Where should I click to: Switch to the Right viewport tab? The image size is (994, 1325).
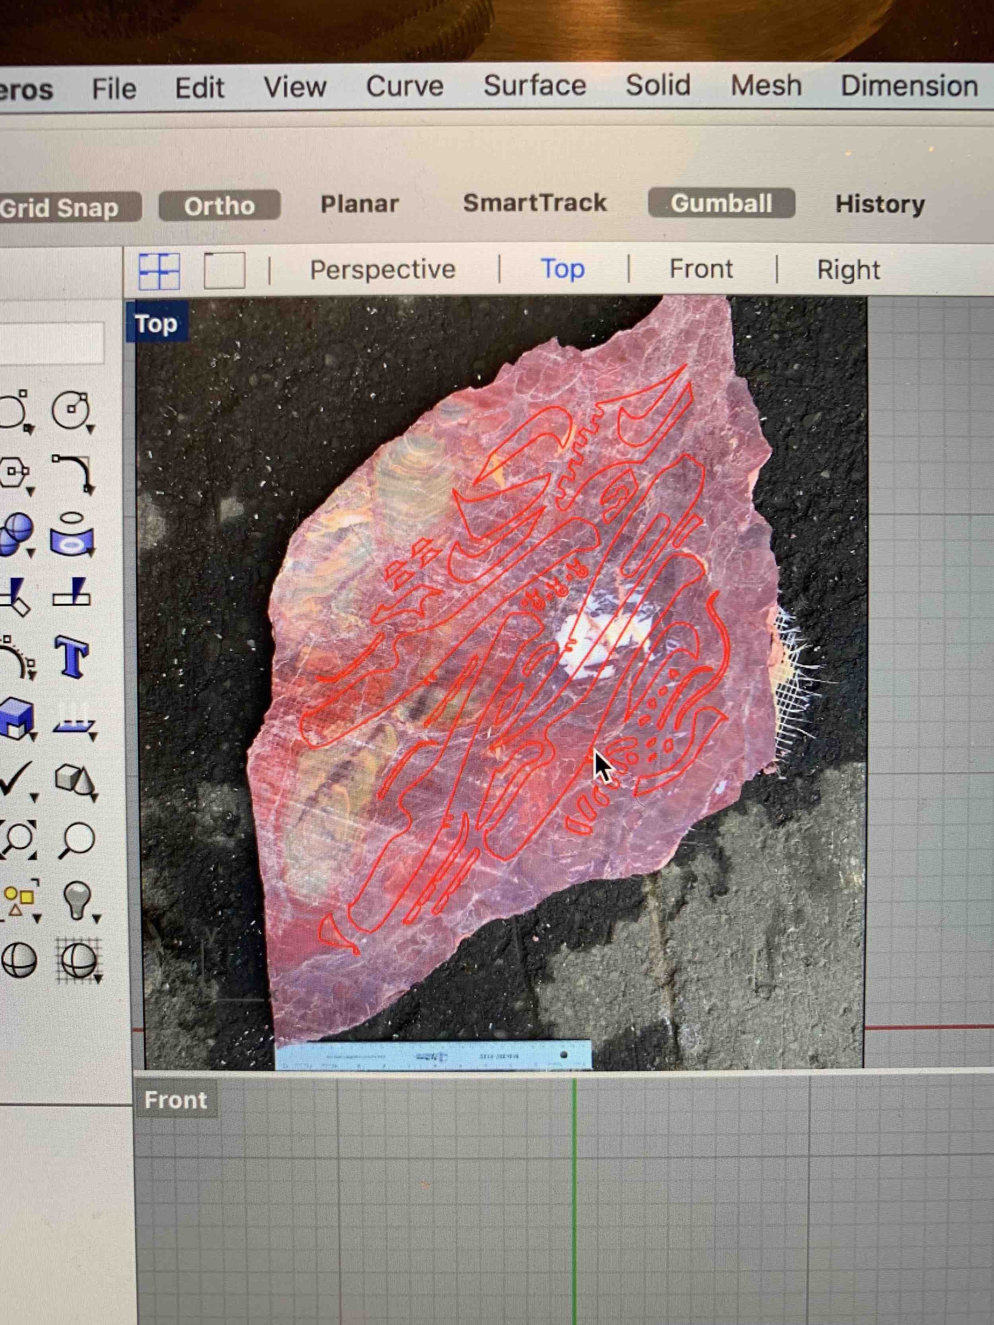tap(848, 270)
